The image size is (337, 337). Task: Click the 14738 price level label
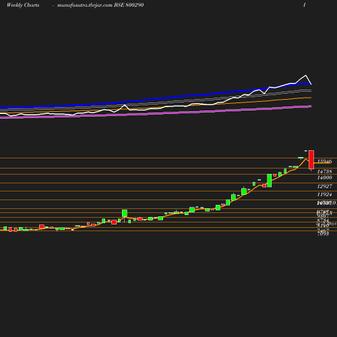tap(324, 171)
